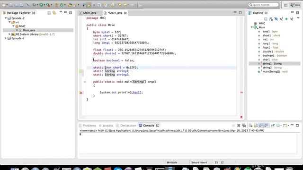The image size is (303, 170).
Task: Collapse the src folder
Action: [9, 22]
